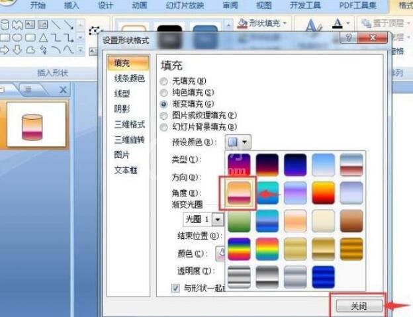Choose the orange-pink-crimson preset gradient
413x317 pixels.
pyautogui.click(x=239, y=193)
